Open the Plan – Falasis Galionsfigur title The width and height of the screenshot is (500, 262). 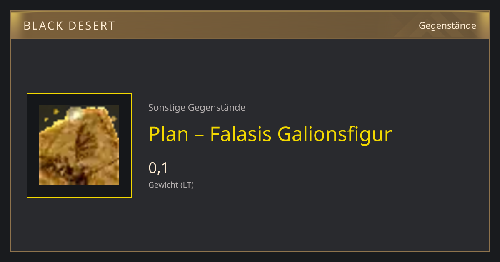[270, 134]
